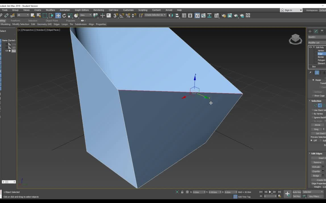Viewport: 326px width, 203px height.
Task: Open the Curve Editor icon
Action: coord(204,16)
